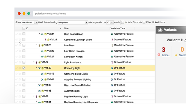
Task: Open the Warnings link under zero count
Action: [x=183, y=55]
